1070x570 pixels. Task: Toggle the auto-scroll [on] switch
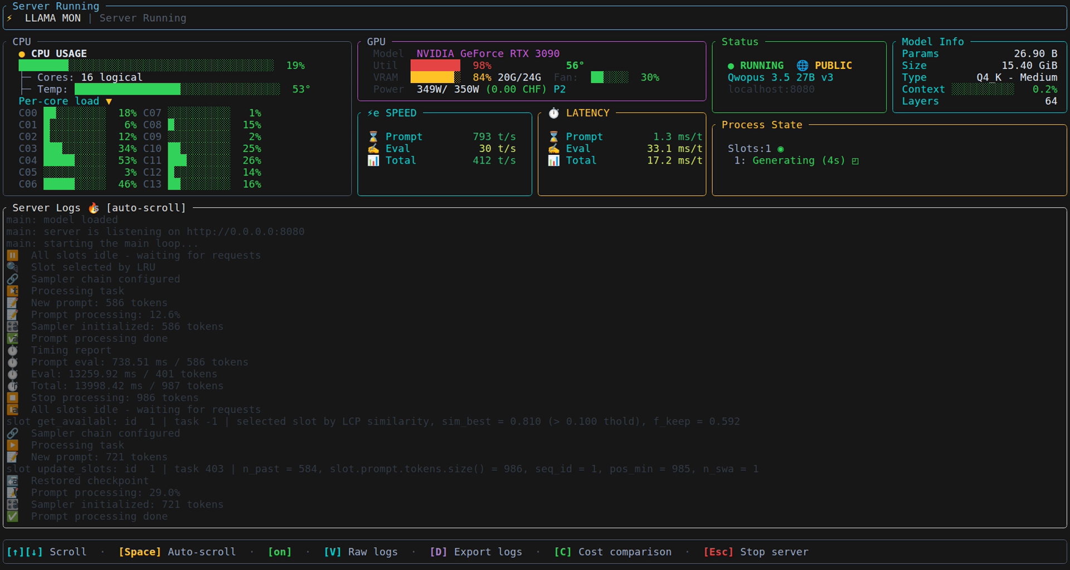[x=280, y=552]
